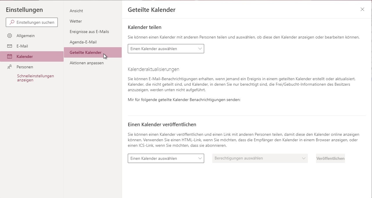
Task: Close the Einstellungen dialog with X
Action: click(x=362, y=9)
